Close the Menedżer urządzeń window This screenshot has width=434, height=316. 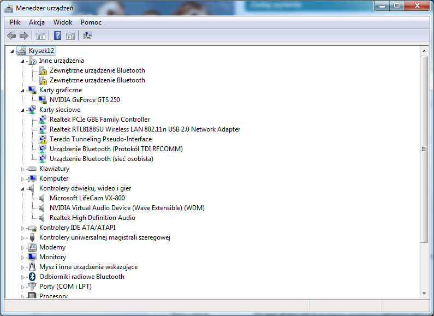point(417,6)
